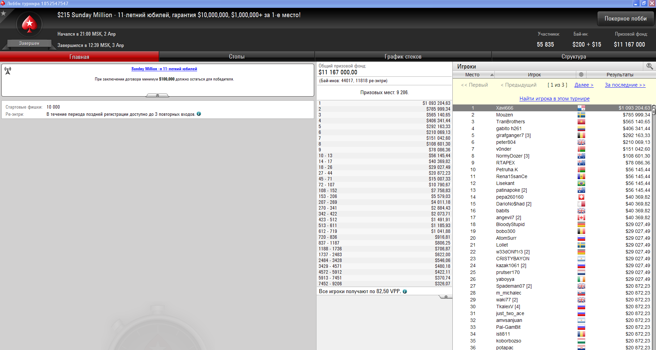The image size is (656, 350).
Task: Select player patinapoke [2]
Action: point(552,190)
